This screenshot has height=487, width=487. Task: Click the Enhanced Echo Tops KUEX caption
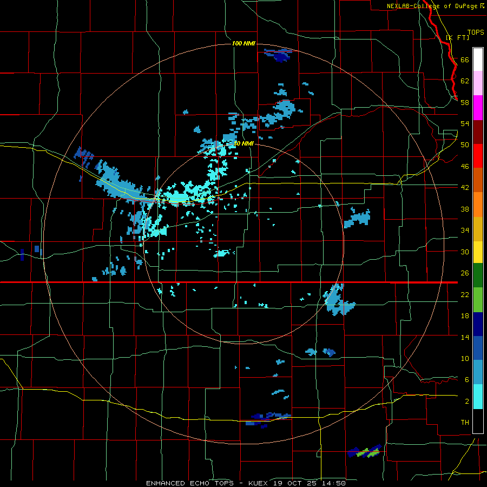[x=246, y=483]
